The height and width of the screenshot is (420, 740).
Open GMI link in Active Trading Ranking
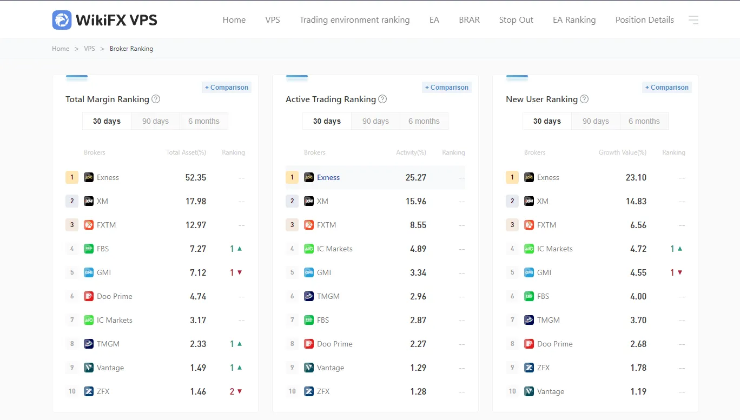pos(324,272)
